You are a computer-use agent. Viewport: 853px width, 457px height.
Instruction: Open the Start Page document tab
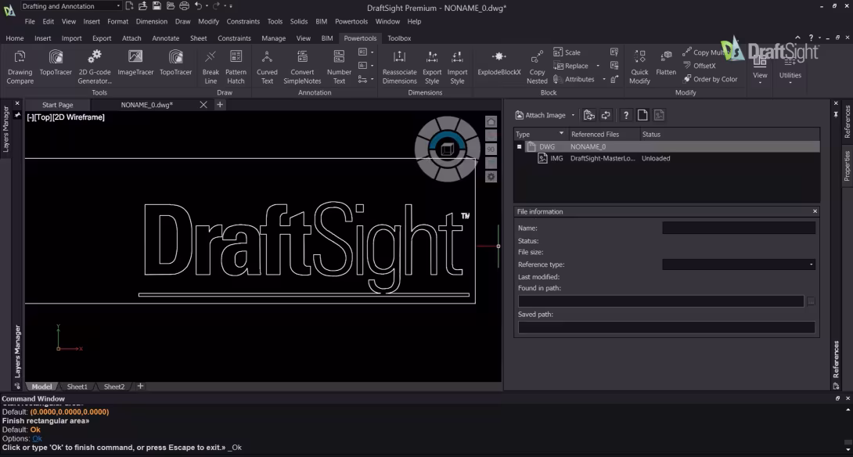point(58,104)
